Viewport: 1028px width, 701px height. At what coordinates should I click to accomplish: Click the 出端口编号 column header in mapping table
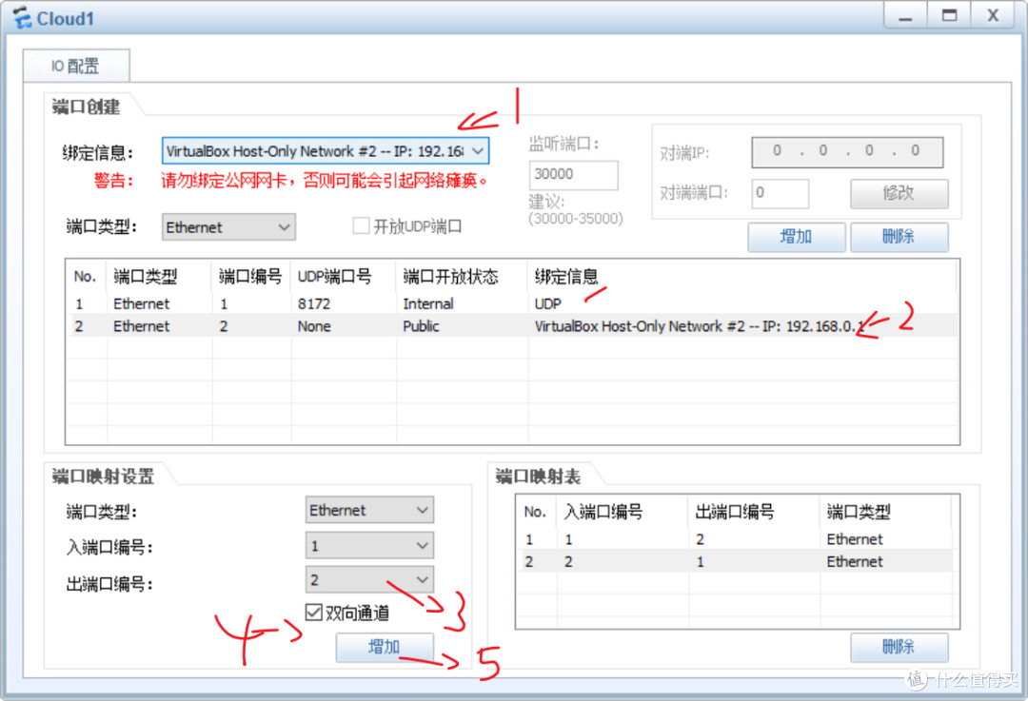coord(754,512)
